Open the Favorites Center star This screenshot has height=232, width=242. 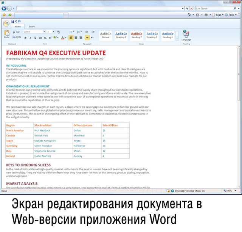pos(4,15)
